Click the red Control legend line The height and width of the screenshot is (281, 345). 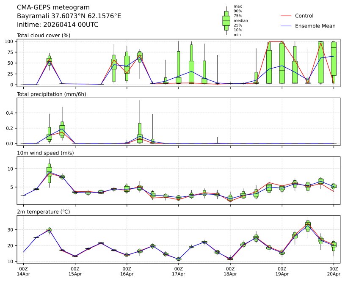point(286,16)
